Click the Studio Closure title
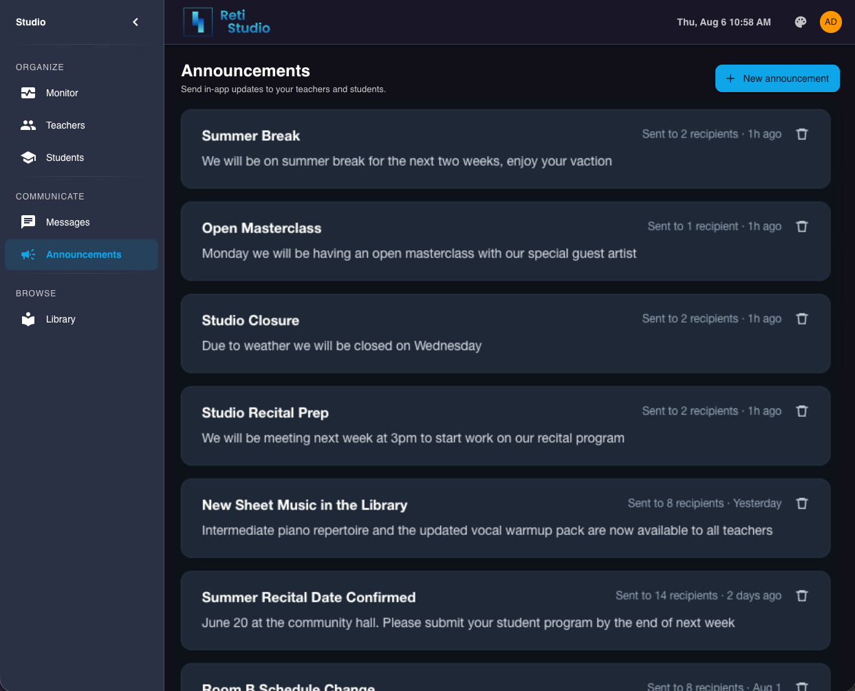The width and height of the screenshot is (855, 691). click(250, 320)
